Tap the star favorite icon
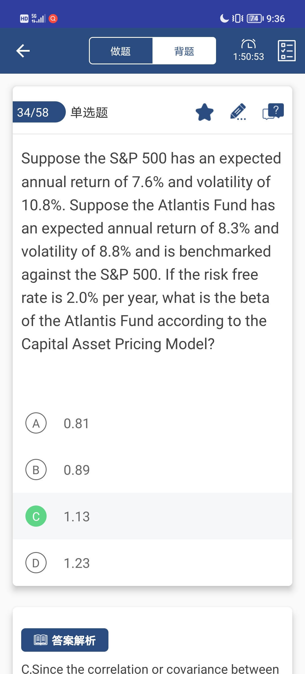 204,112
